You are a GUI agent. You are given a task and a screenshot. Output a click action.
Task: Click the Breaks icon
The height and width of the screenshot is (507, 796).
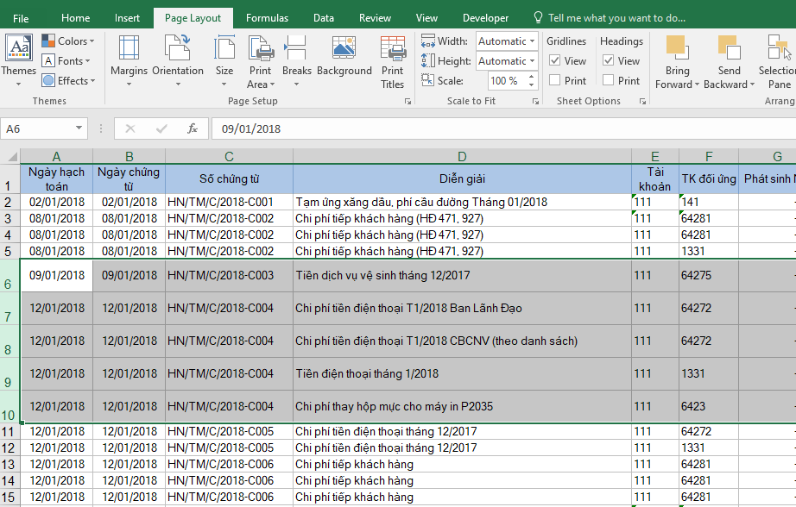[x=297, y=50]
